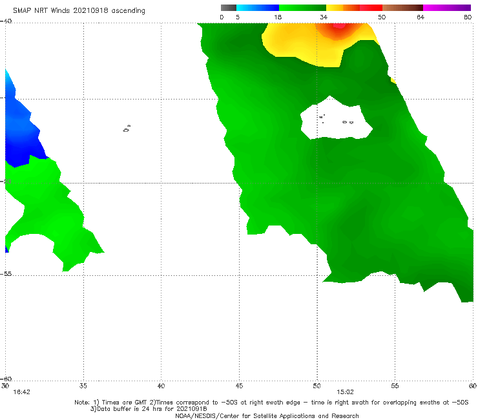
Task: Click longitude axis label '40'
Action: 161,386
